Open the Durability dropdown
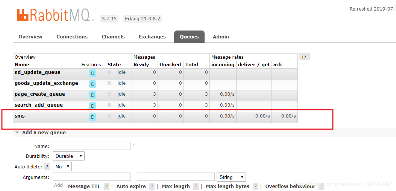Image resolution: width=396 pixels, height=191 pixels. click(68, 156)
